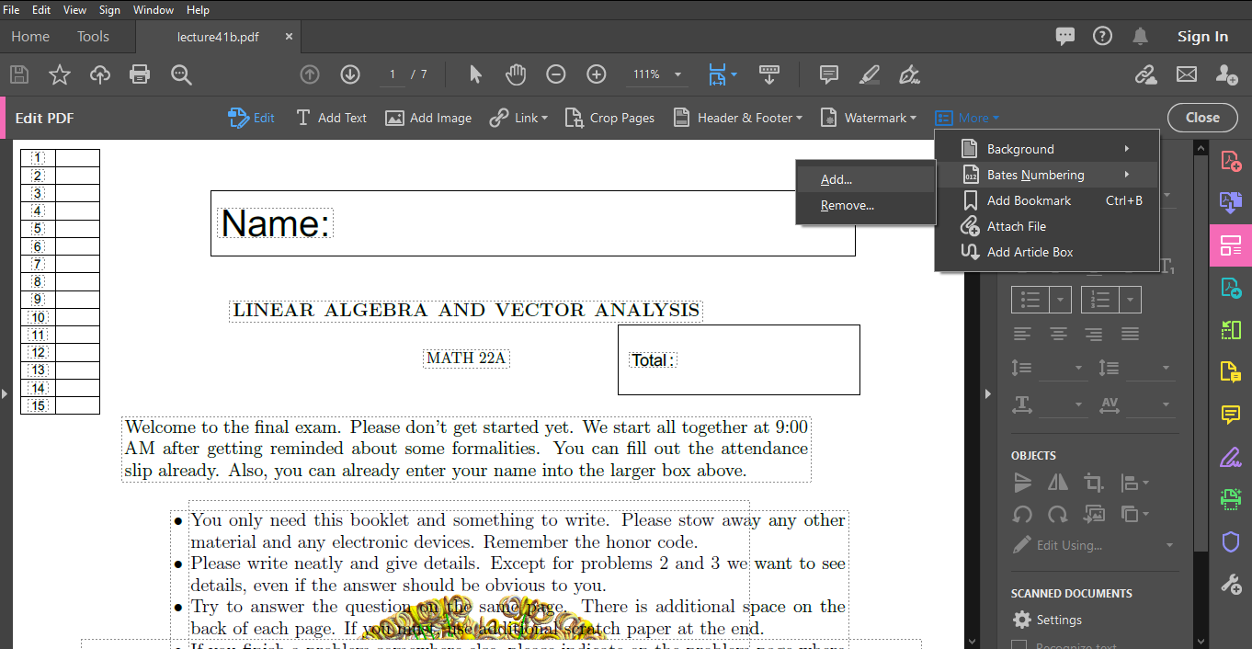The width and height of the screenshot is (1252, 649).
Task: Open the Window menu
Action: (x=153, y=10)
